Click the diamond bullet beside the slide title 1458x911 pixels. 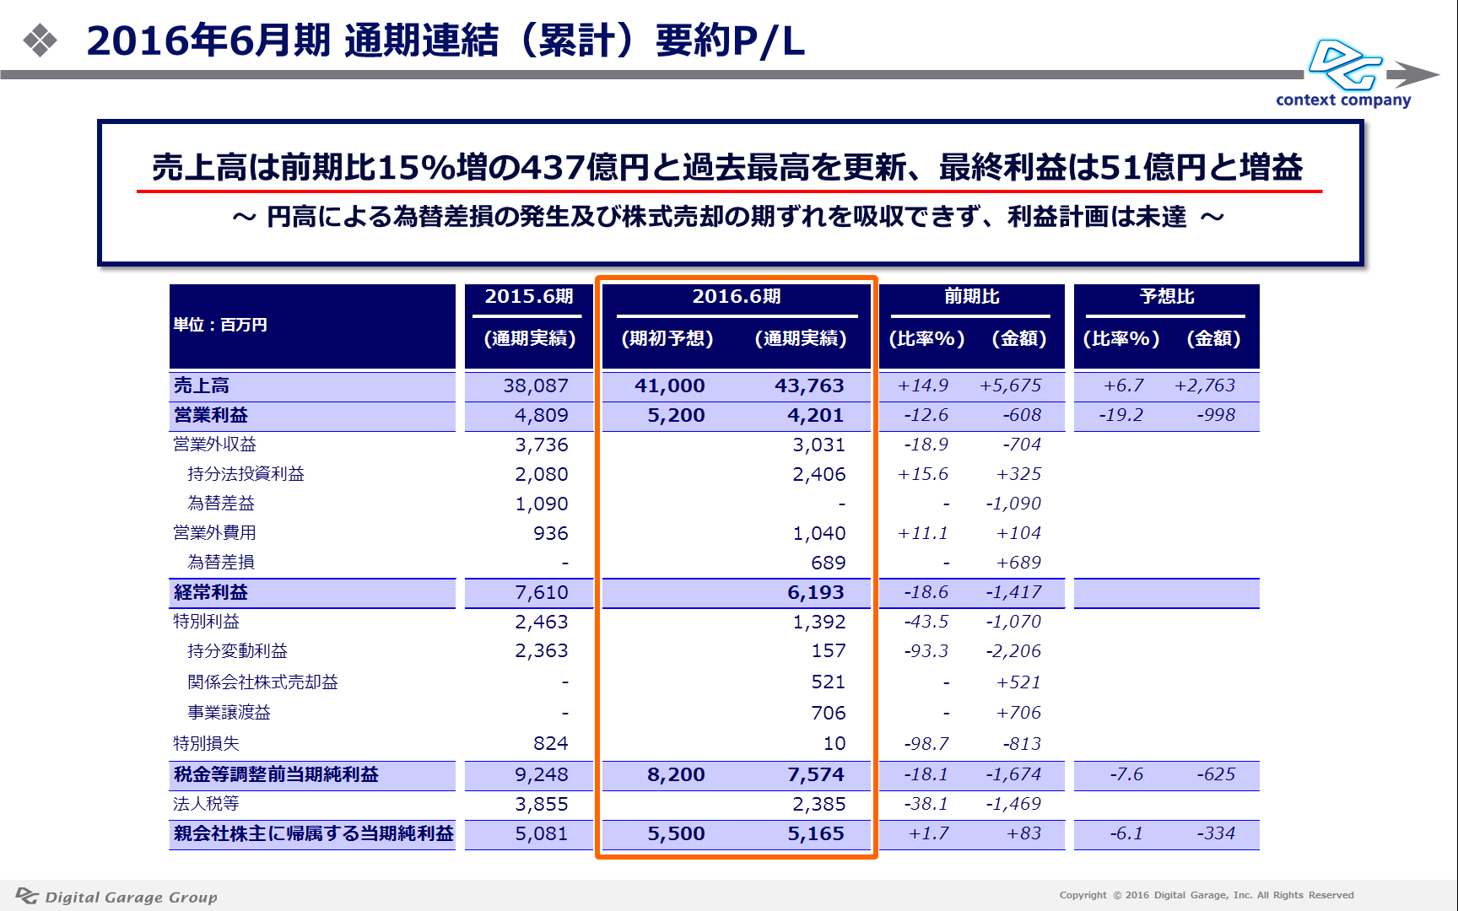40,40
